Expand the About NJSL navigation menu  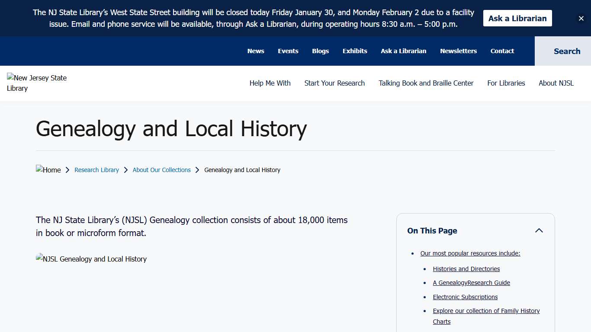click(556, 83)
